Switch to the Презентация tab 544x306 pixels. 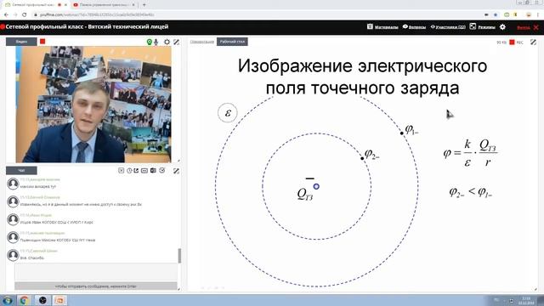coord(202,42)
